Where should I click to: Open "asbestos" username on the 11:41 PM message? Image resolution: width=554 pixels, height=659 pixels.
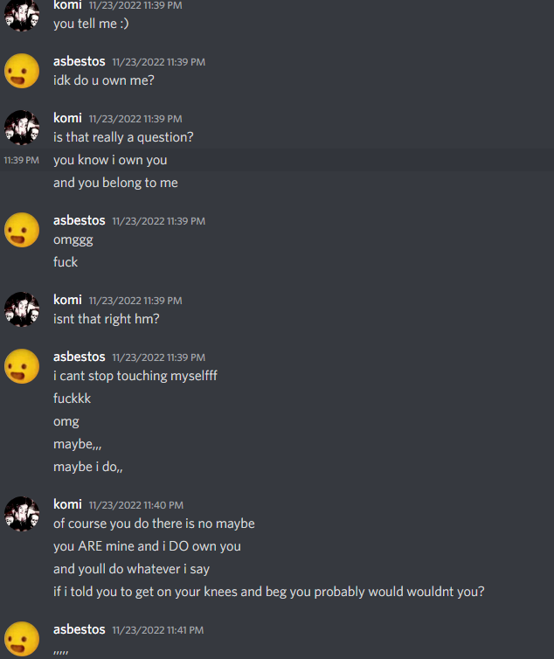click(x=79, y=629)
